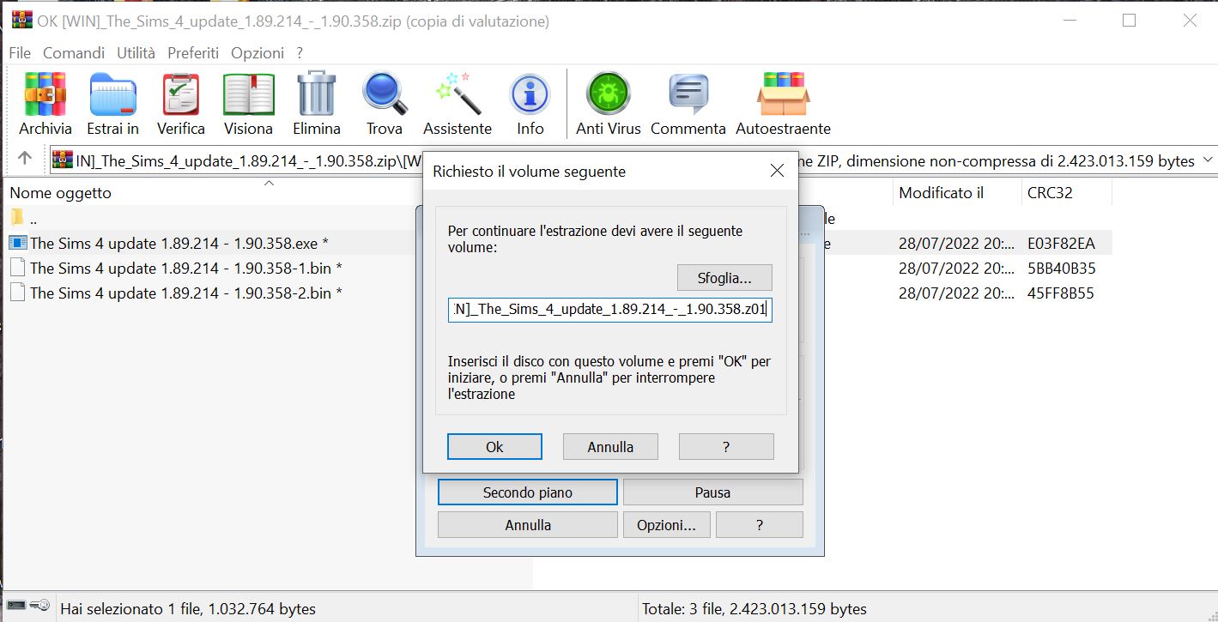1218x622 pixels.
Task: Click Annulla in the extraction window
Action: 528,525
